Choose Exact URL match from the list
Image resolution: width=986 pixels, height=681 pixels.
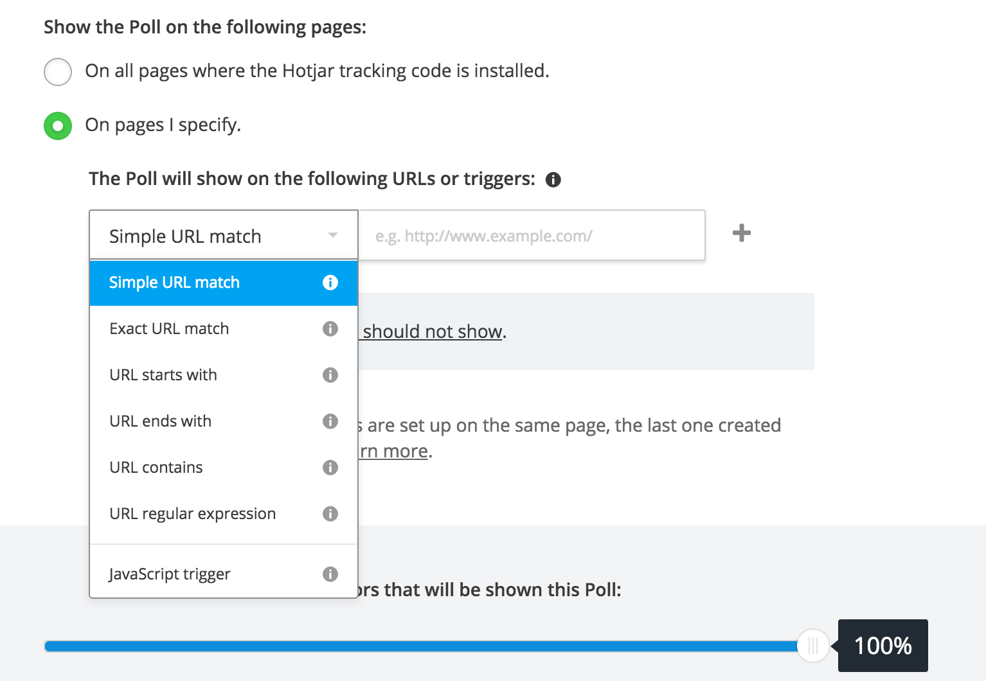[x=168, y=328]
